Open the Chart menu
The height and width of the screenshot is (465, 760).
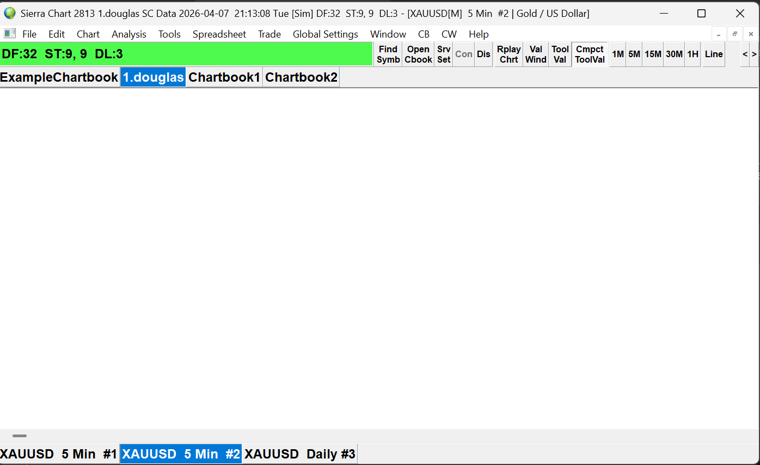[x=88, y=34]
